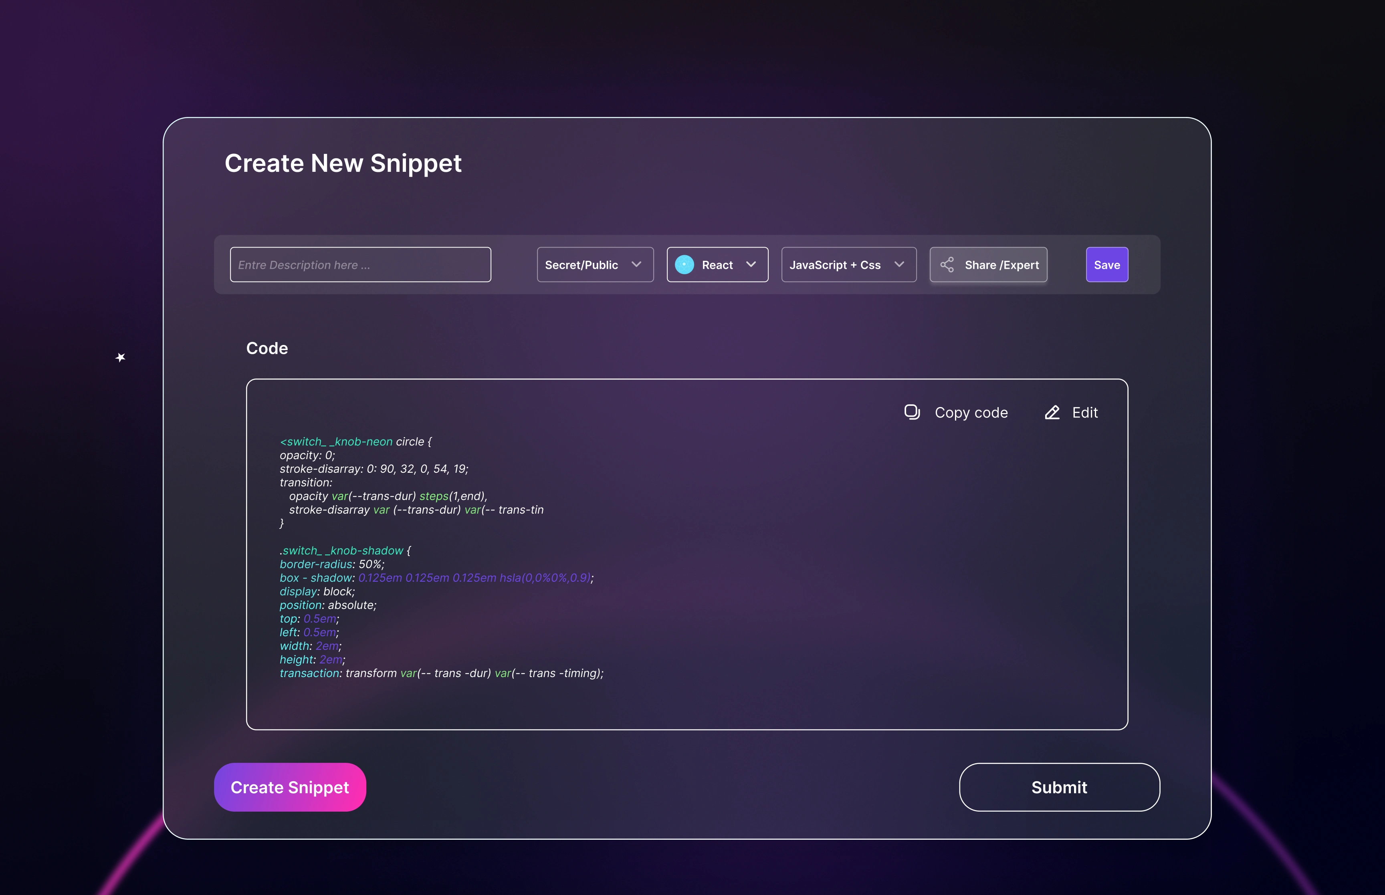Image resolution: width=1385 pixels, height=895 pixels.
Task: Click the Edit text label
Action: (1084, 412)
